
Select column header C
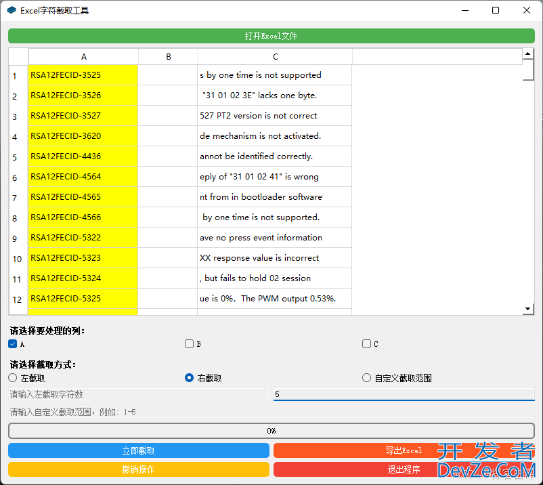click(x=276, y=57)
